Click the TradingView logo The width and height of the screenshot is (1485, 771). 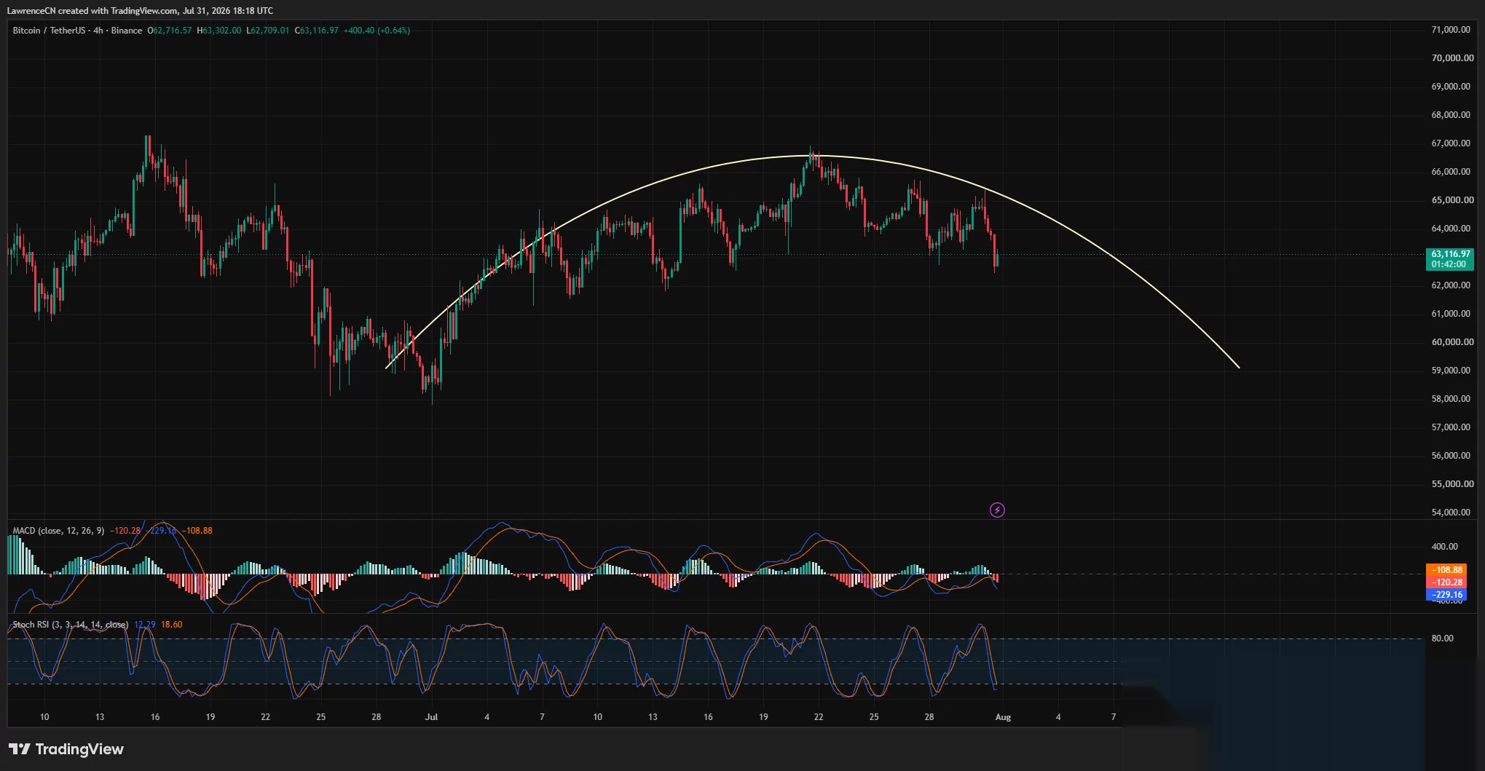point(66,749)
